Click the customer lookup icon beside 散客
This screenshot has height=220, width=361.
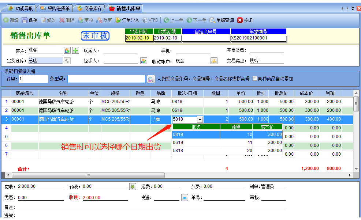[x=67, y=50]
